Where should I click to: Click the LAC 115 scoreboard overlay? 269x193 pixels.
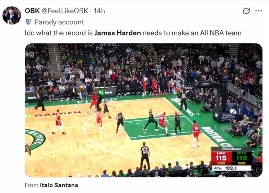tap(221, 158)
